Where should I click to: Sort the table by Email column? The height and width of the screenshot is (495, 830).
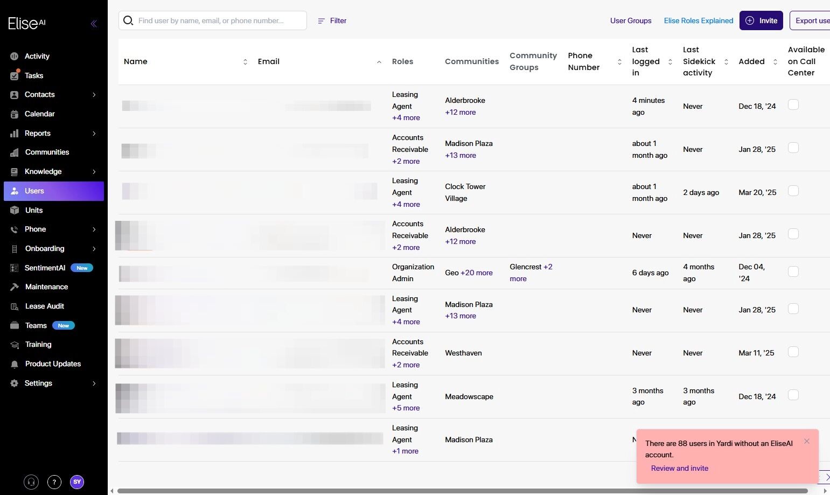click(379, 62)
